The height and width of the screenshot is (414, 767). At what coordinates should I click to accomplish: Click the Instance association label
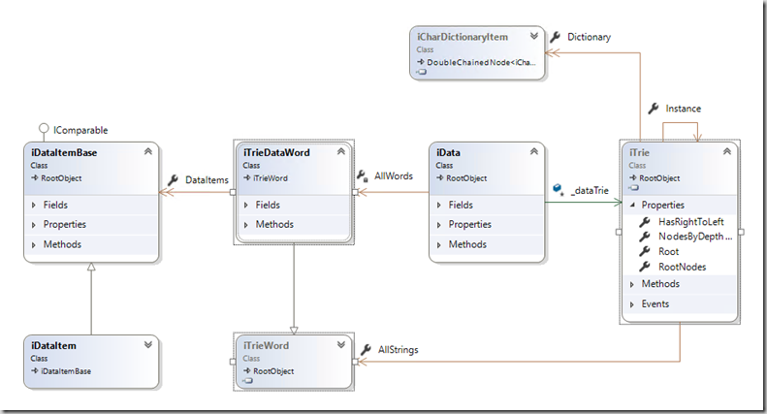[683, 109]
